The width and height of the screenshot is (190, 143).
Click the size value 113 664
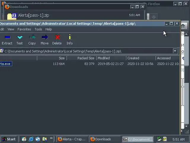(x=59, y=64)
